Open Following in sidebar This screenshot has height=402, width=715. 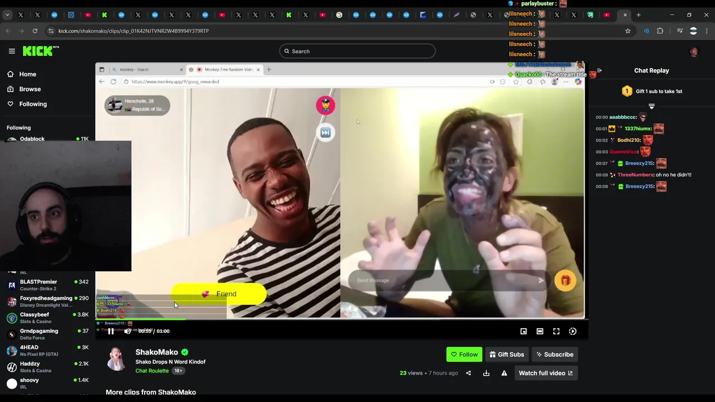(x=33, y=104)
